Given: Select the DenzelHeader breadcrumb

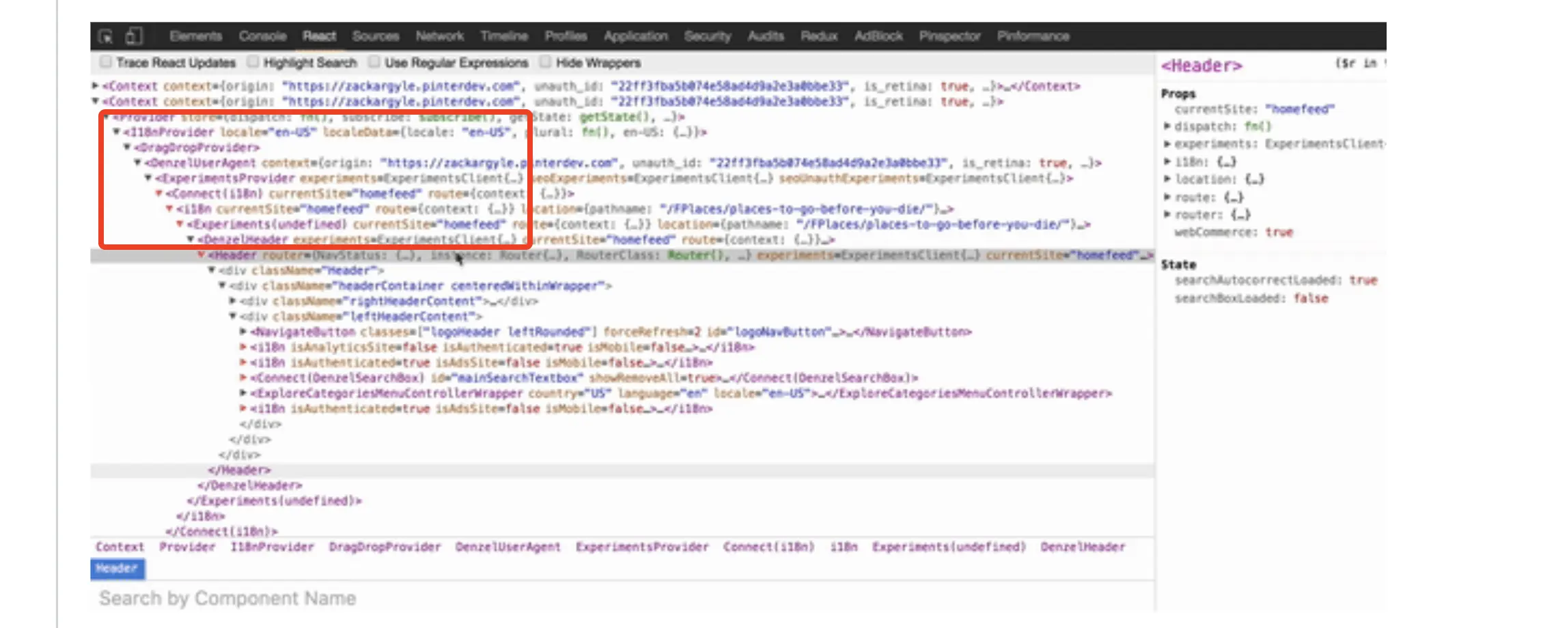Looking at the screenshot, I should pos(1083,547).
